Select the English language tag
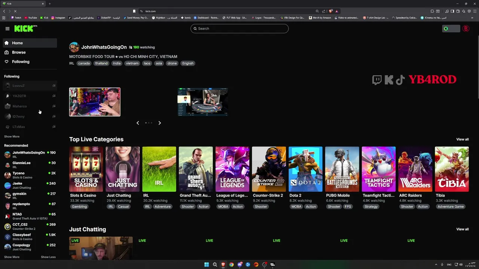 [x=188, y=63]
